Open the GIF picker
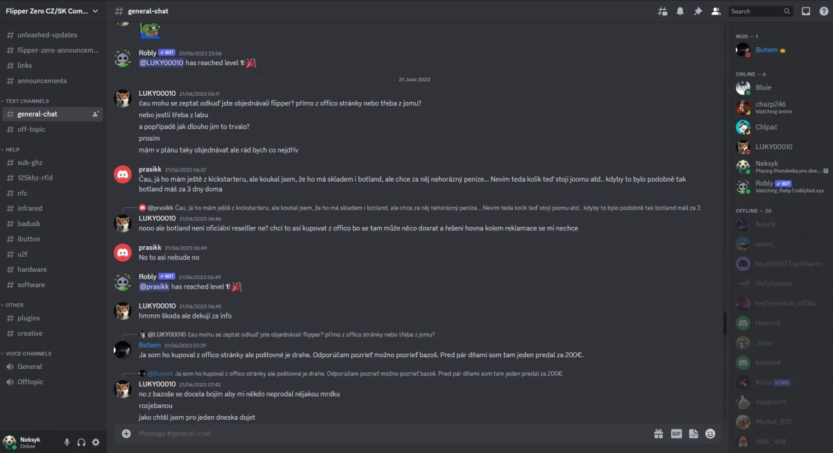Viewport: 833px width, 453px height. 676,434
